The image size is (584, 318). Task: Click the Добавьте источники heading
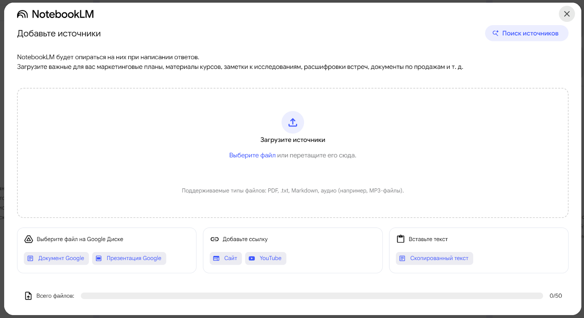[59, 34]
